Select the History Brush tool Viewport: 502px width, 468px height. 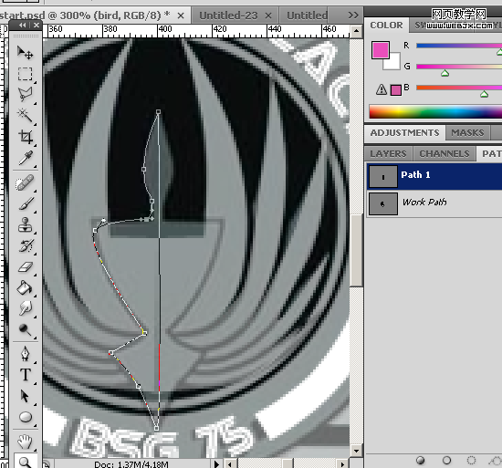point(25,245)
